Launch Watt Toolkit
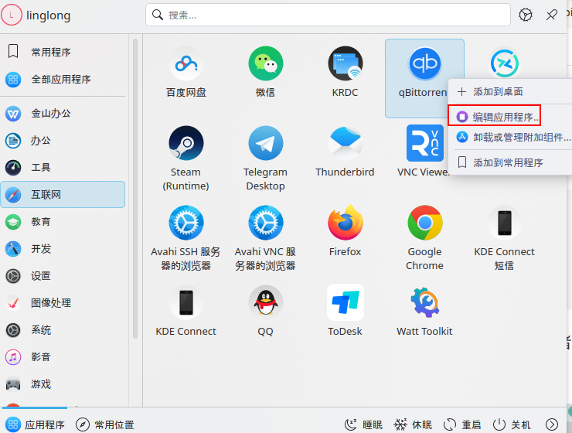 pos(424,303)
